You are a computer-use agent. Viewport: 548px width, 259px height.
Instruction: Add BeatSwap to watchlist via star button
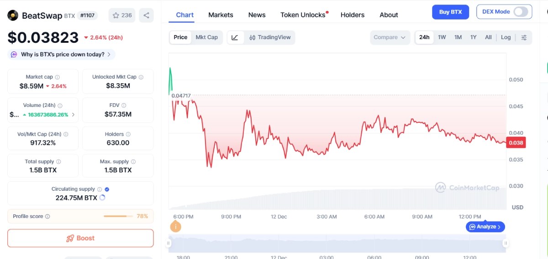(x=121, y=15)
